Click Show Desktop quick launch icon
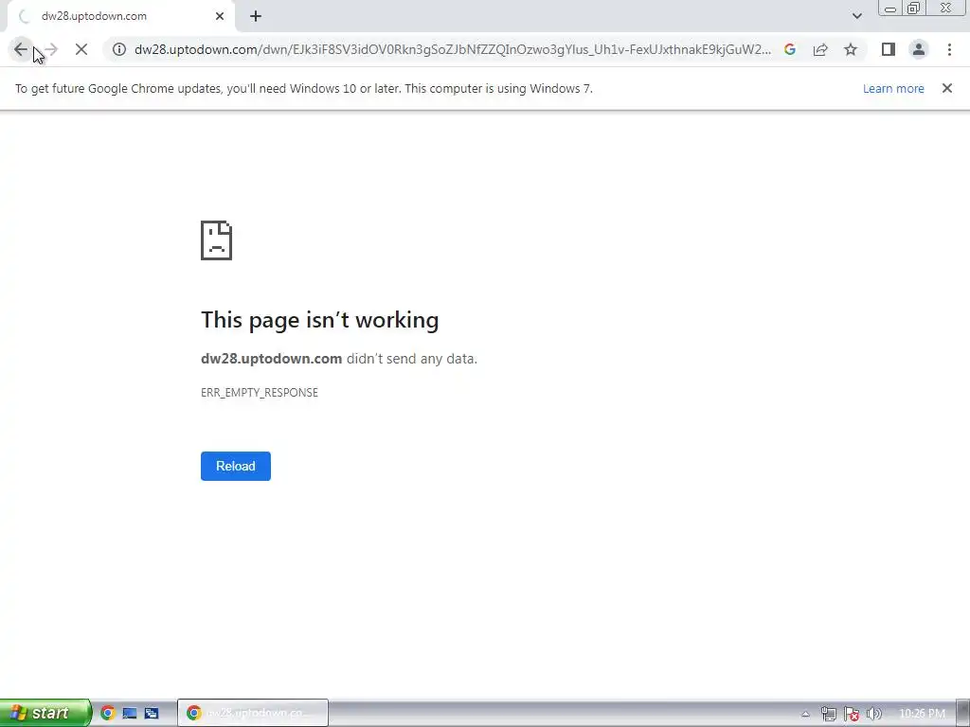This screenshot has height=727, width=970. tap(129, 713)
